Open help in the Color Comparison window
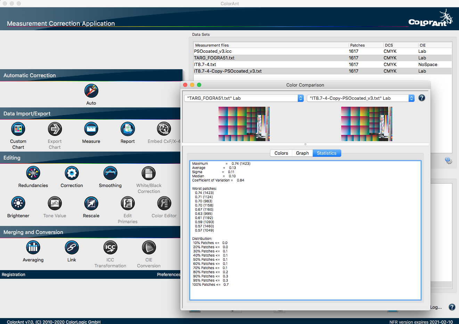The height and width of the screenshot is (324, 459). coord(421,98)
